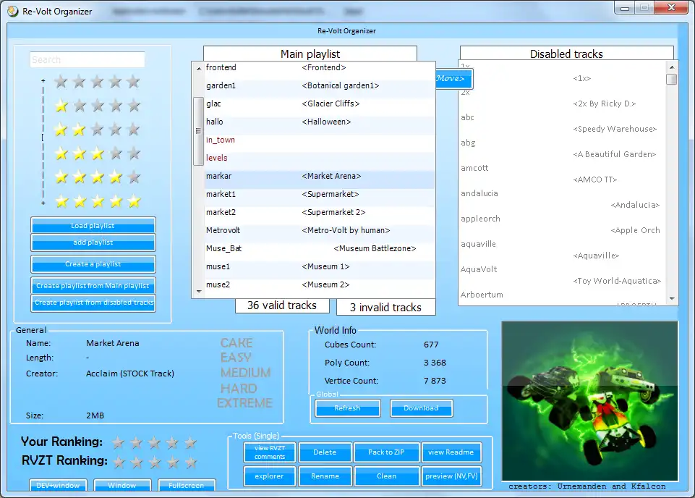Image resolution: width=695 pixels, height=498 pixels.
Task: Select the one-star rating filter row
Action: point(97,106)
